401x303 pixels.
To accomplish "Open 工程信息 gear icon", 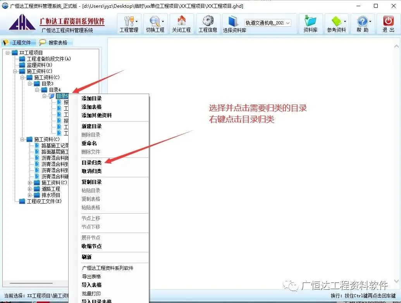I will coord(208,21).
